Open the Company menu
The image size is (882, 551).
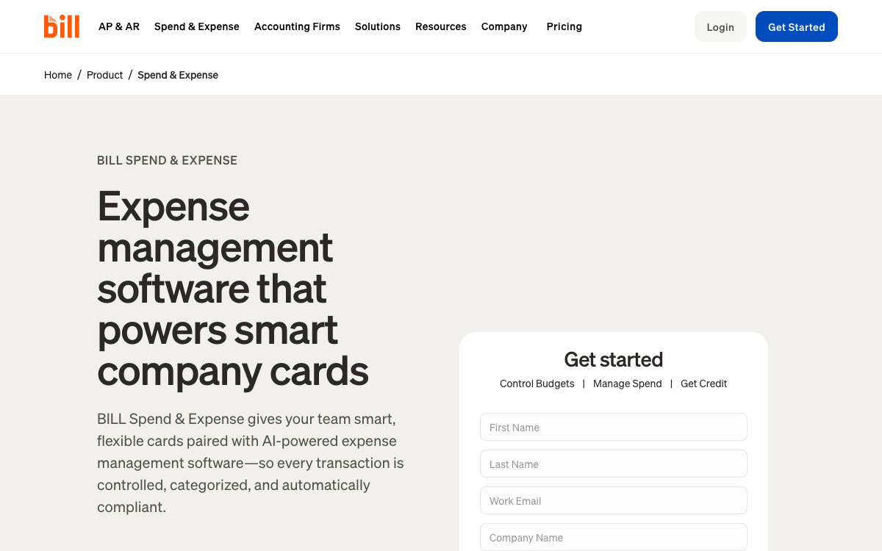tap(504, 26)
